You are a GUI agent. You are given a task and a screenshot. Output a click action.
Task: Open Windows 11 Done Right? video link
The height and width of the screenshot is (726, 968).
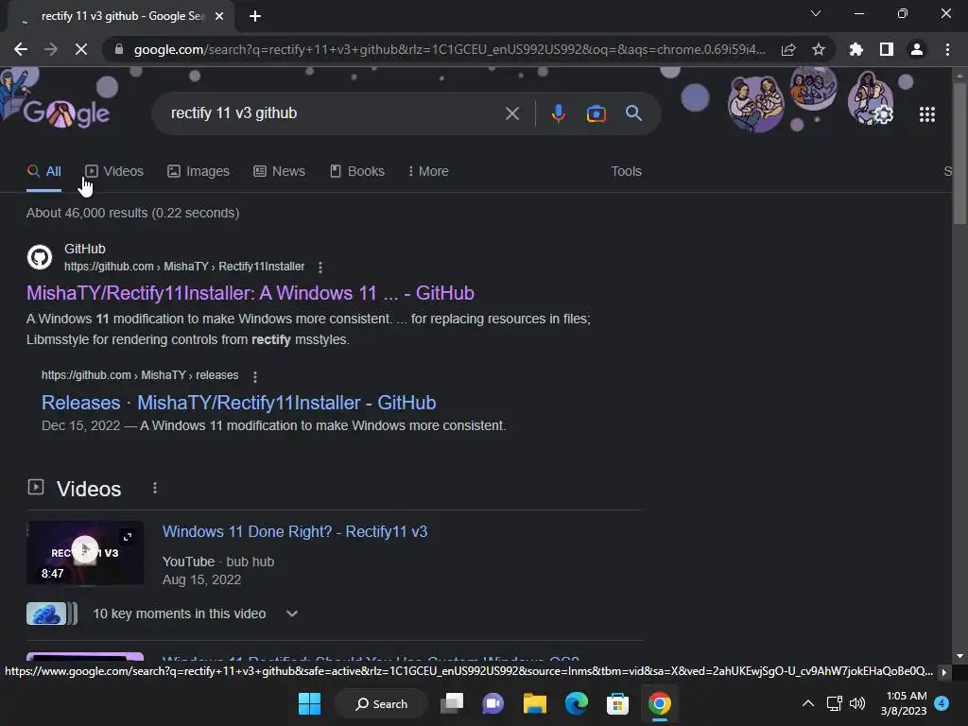click(x=295, y=531)
